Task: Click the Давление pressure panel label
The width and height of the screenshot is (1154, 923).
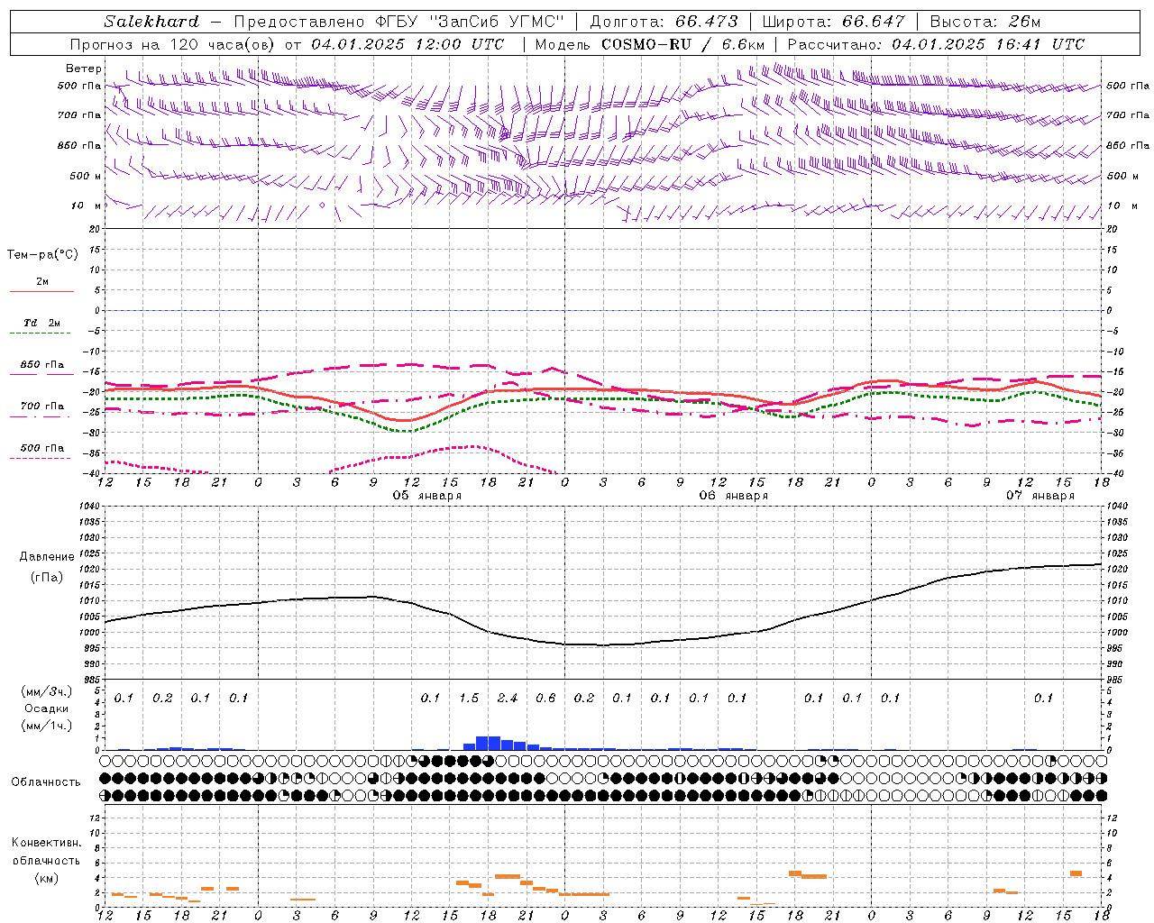Action: tap(47, 557)
